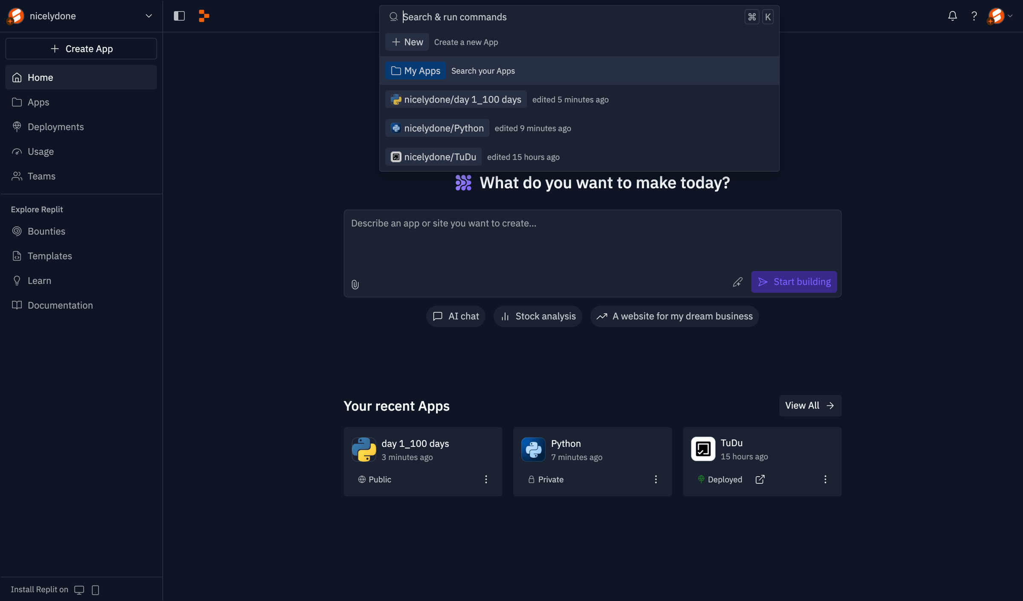Open the day 1_100 days app icon
Screen dimensions: 1023x601
point(364,449)
